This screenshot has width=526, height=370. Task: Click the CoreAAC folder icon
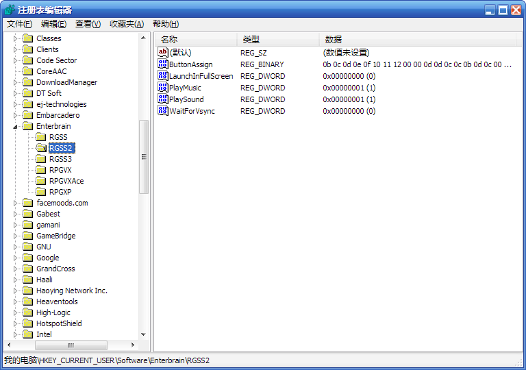point(27,71)
